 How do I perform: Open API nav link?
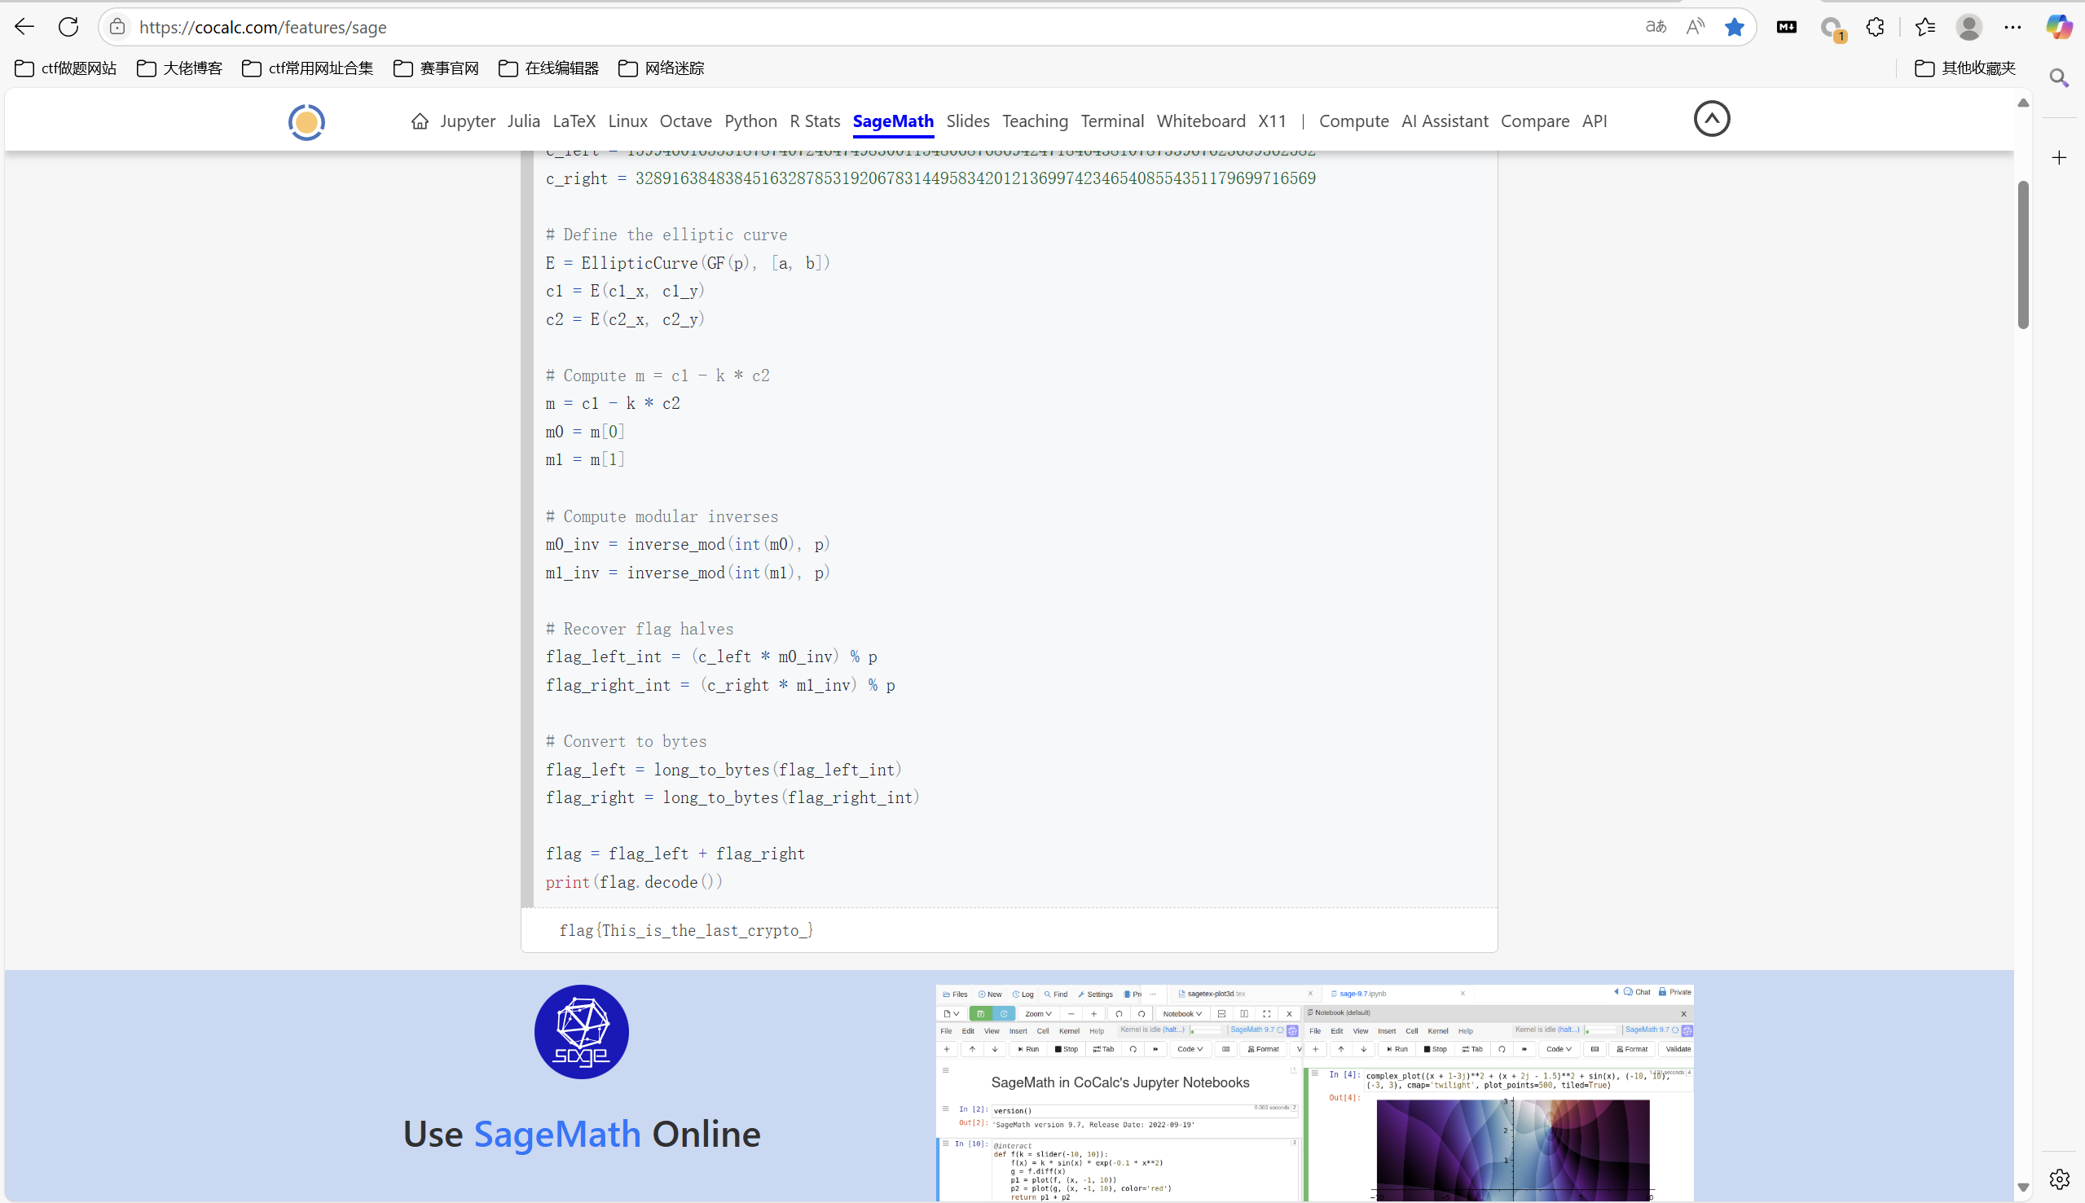tap(1595, 121)
